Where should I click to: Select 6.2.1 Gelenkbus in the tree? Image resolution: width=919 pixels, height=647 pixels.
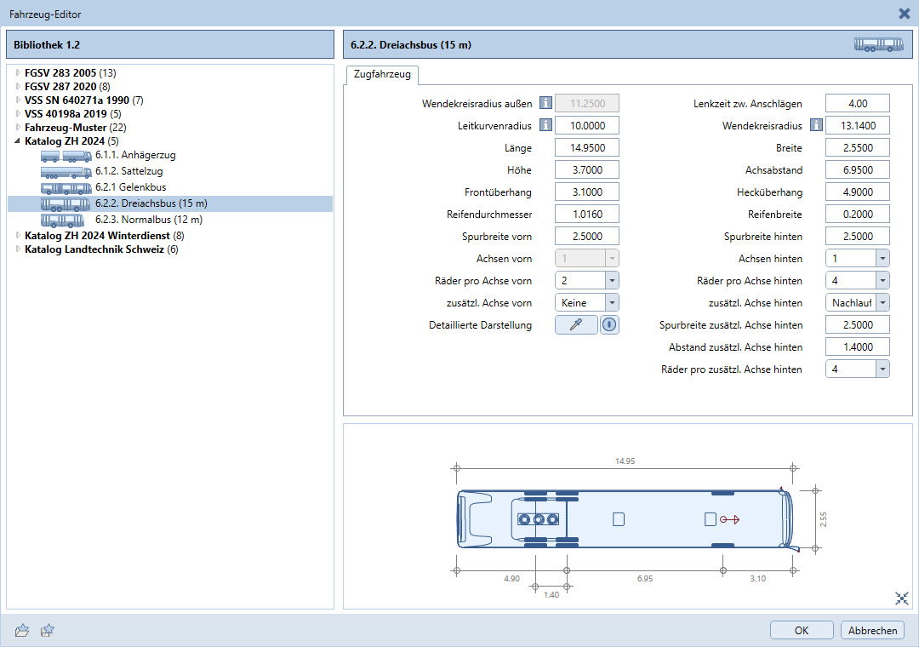pos(130,187)
